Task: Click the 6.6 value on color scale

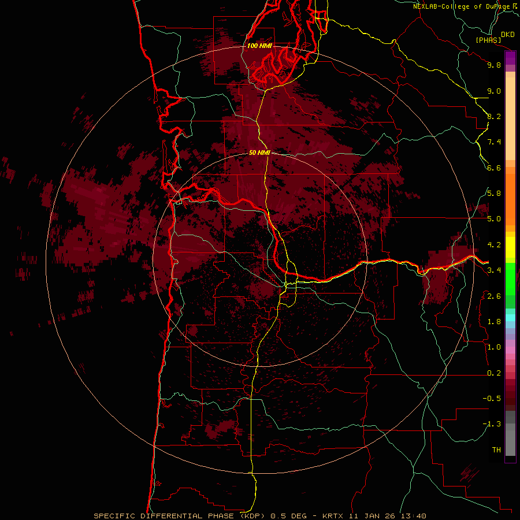Action: click(x=494, y=168)
